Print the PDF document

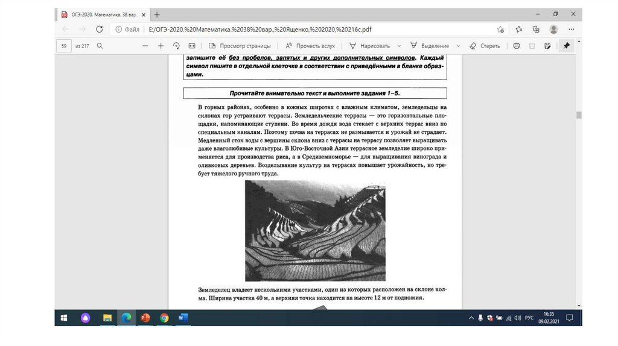(517, 46)
